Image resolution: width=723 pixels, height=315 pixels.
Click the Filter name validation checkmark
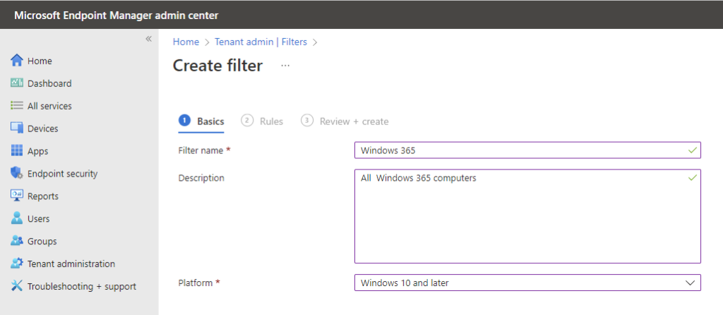point(692,150)
